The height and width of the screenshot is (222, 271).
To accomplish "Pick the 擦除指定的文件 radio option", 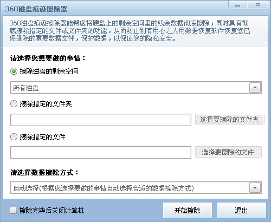I will click(x=14, y=137).
